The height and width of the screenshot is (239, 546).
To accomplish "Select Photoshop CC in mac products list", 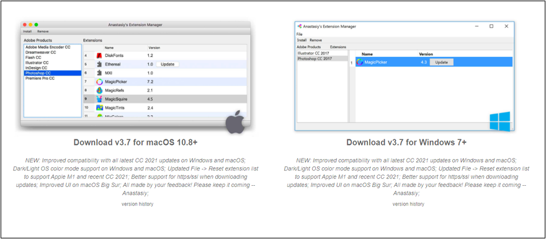I will 53,73.
